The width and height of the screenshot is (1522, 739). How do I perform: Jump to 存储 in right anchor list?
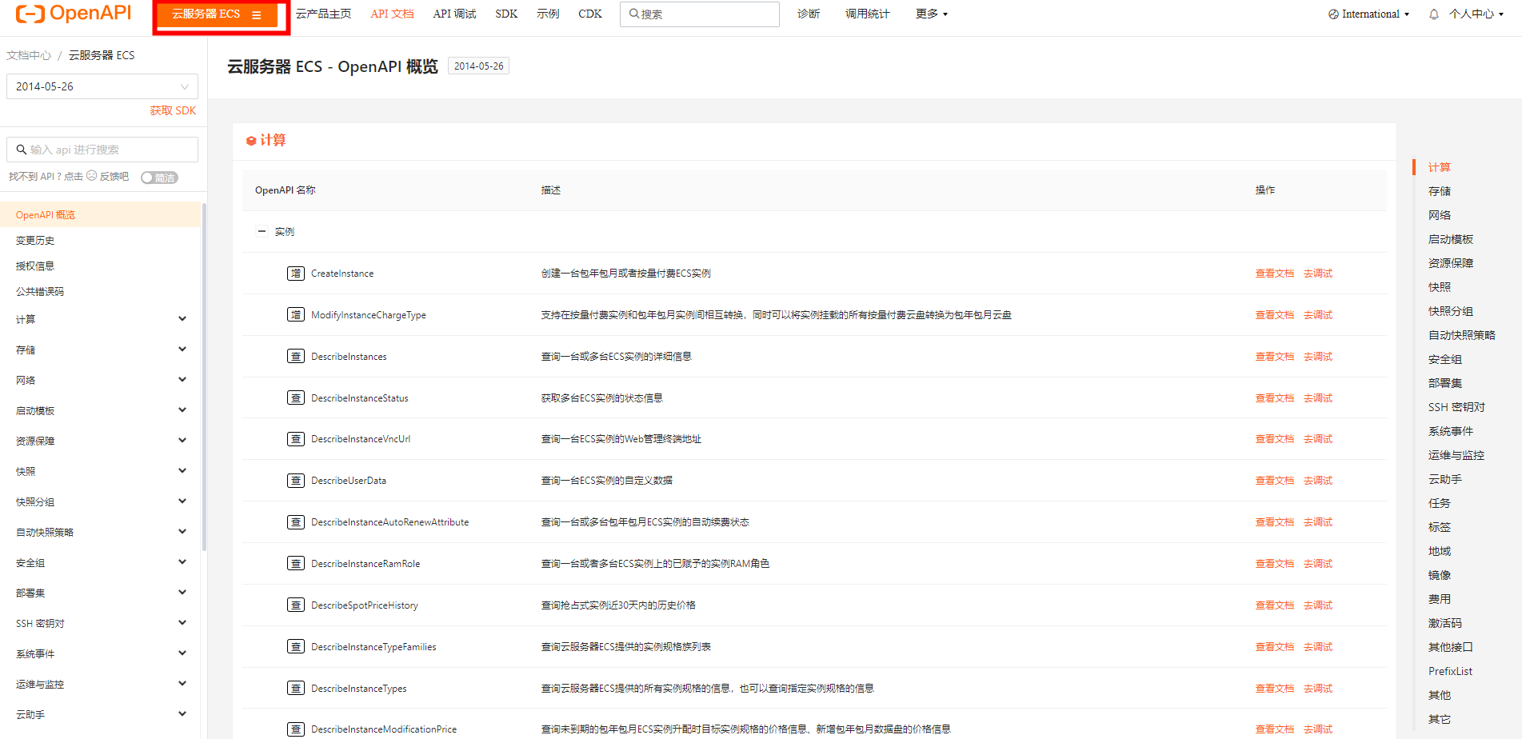click(x=1439, y=191)
